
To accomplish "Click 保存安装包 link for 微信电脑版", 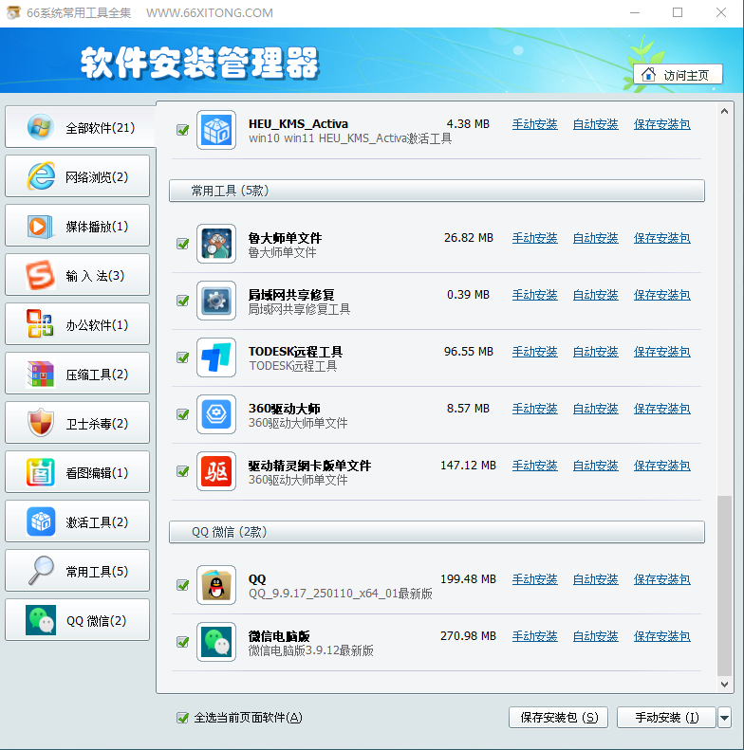I will pos(662,636).
